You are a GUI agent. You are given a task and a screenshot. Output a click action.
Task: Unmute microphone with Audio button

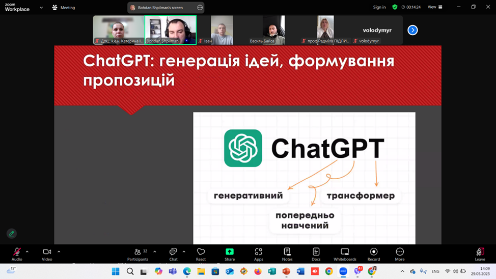tap(17, 255)
